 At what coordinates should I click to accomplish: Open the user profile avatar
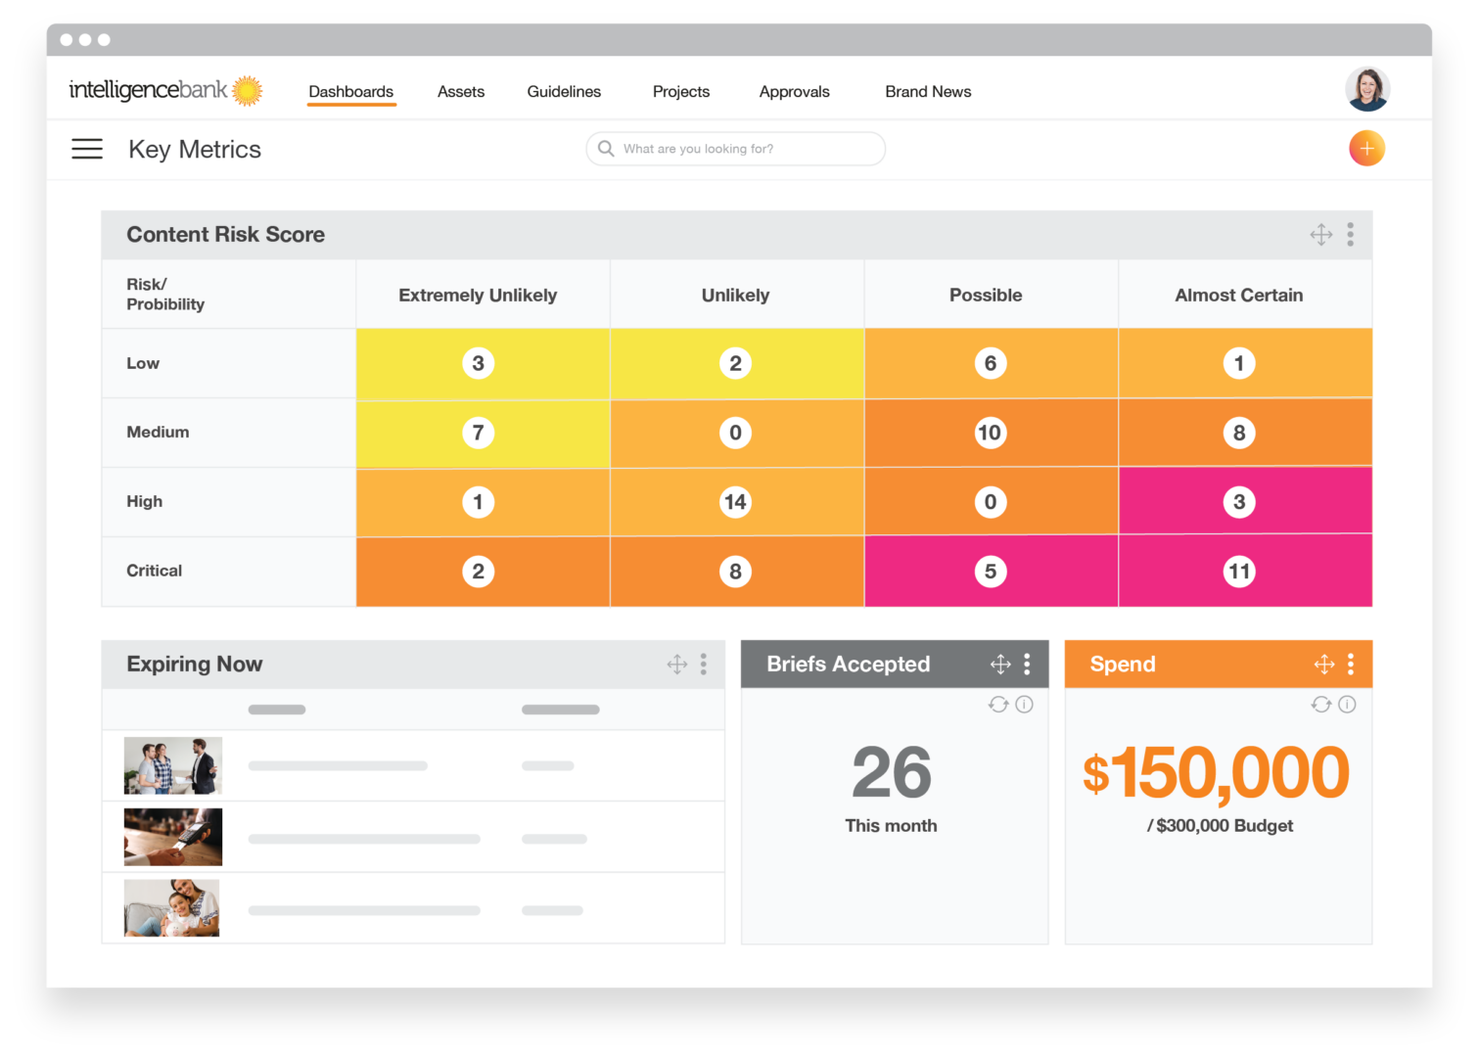click(1367, 89)
